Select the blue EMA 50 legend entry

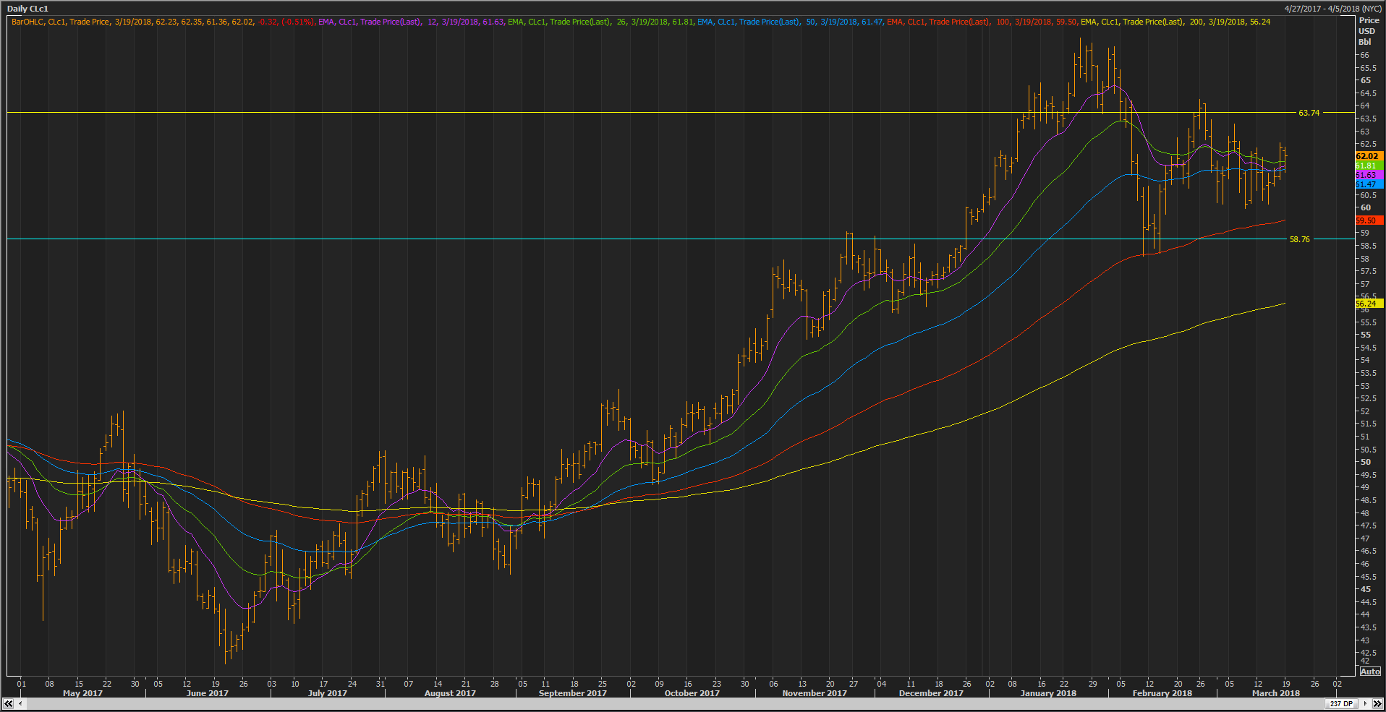(790, 22)
